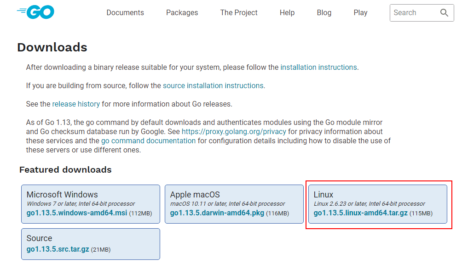Follow the installation instructions link
This screenshot has width=462, height=270.
click(x=318, y=67)
